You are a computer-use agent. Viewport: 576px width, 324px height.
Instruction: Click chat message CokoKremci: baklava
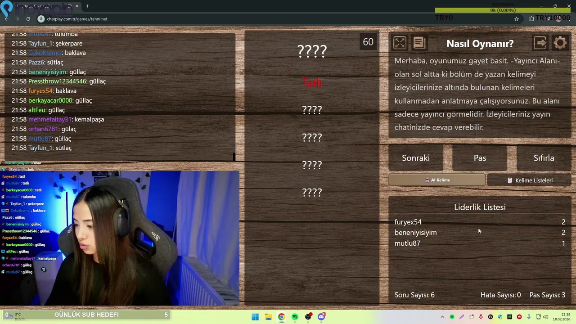click(x=49, y=53)
